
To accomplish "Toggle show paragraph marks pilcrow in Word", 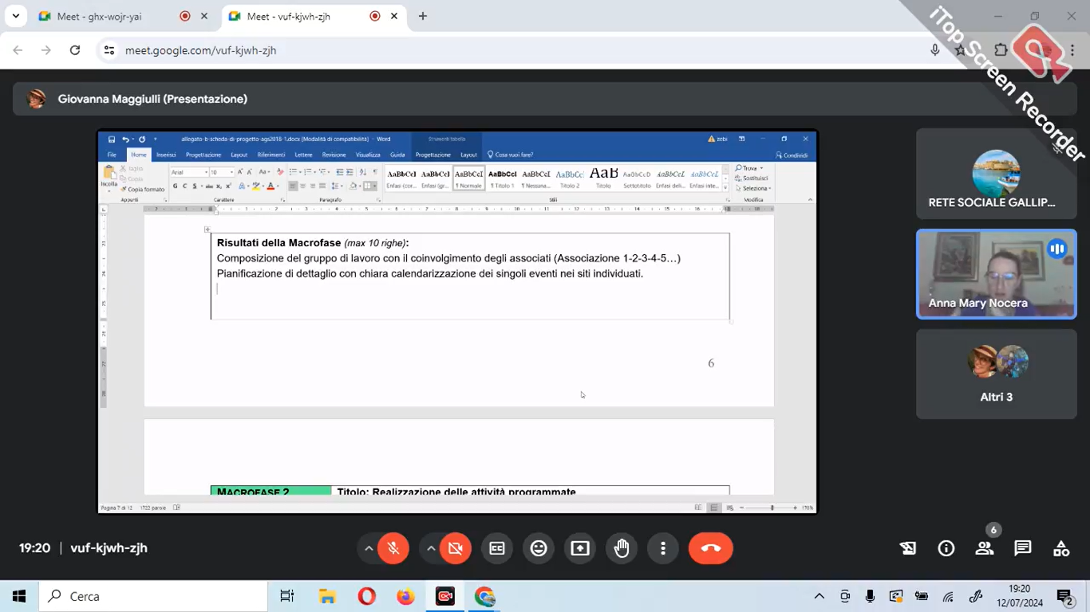I will 375,172.
